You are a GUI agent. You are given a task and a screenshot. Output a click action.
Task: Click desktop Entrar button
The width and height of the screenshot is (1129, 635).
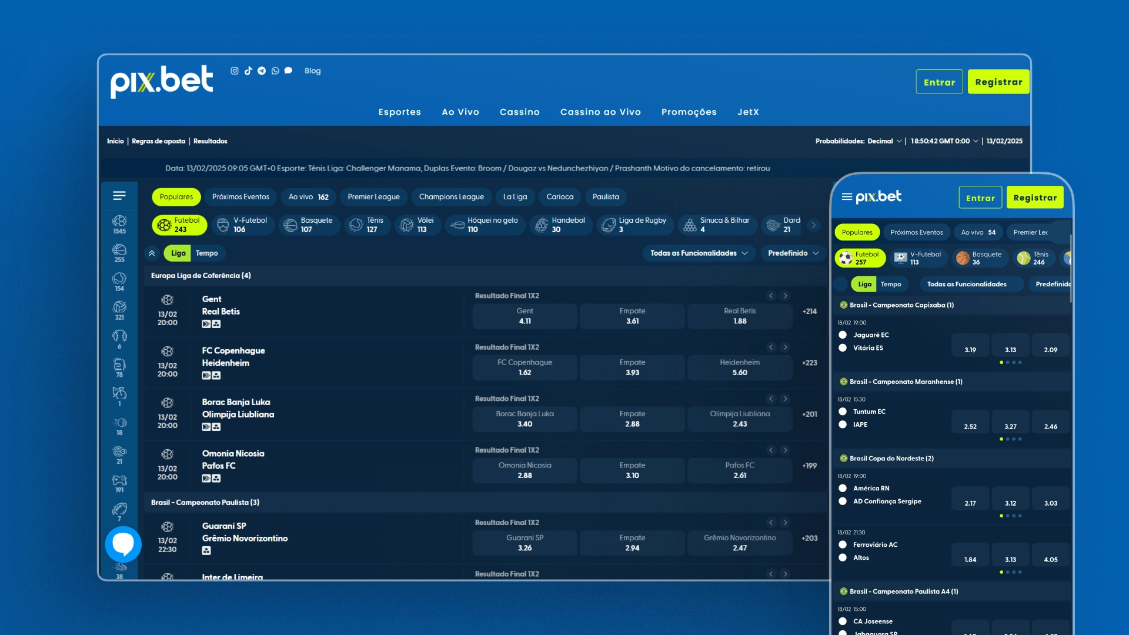(939, 82)
